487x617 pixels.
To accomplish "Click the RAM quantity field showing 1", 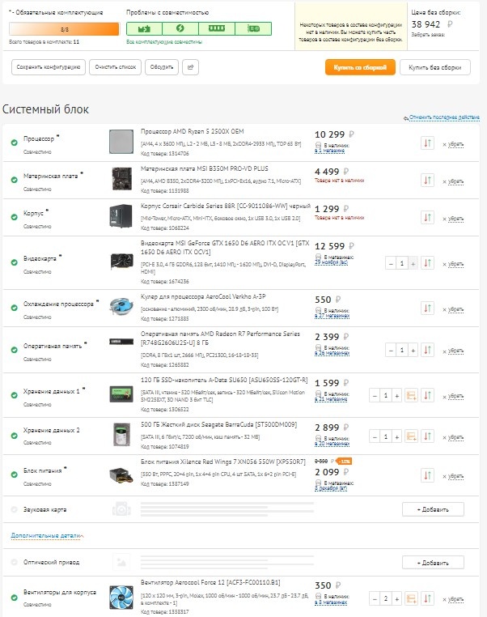I will click(x=402, y=351).
